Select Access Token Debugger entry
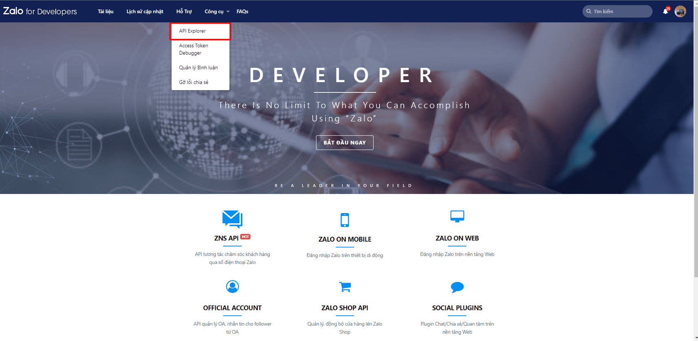This screenshot has height=341, width=698. click(x=200, y=49)
